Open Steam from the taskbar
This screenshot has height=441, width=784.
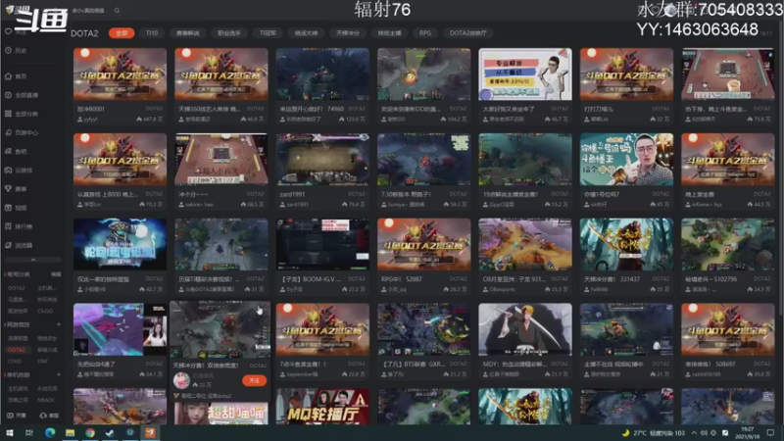click(110, 432)
